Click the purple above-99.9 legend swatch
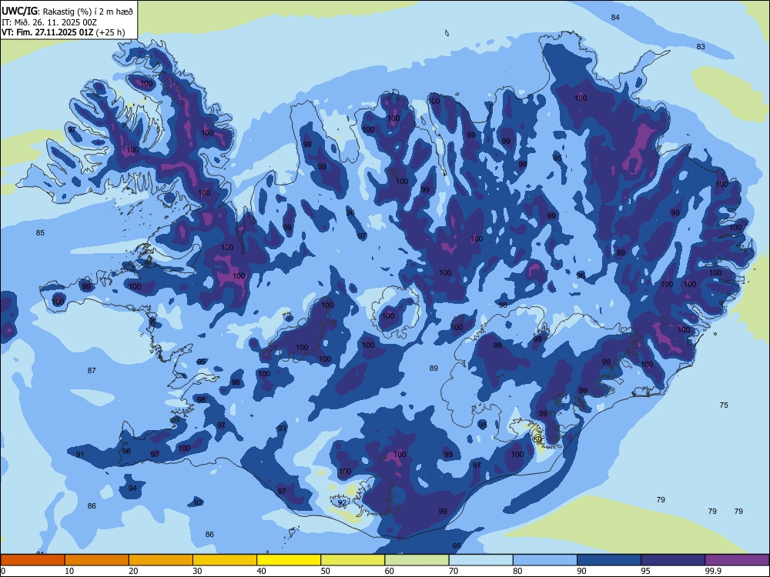This screenshot has height=577, width=770. click(x=737, y=560)
